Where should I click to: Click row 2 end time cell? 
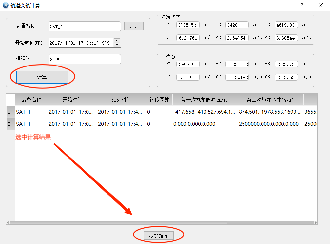point(122,124)
